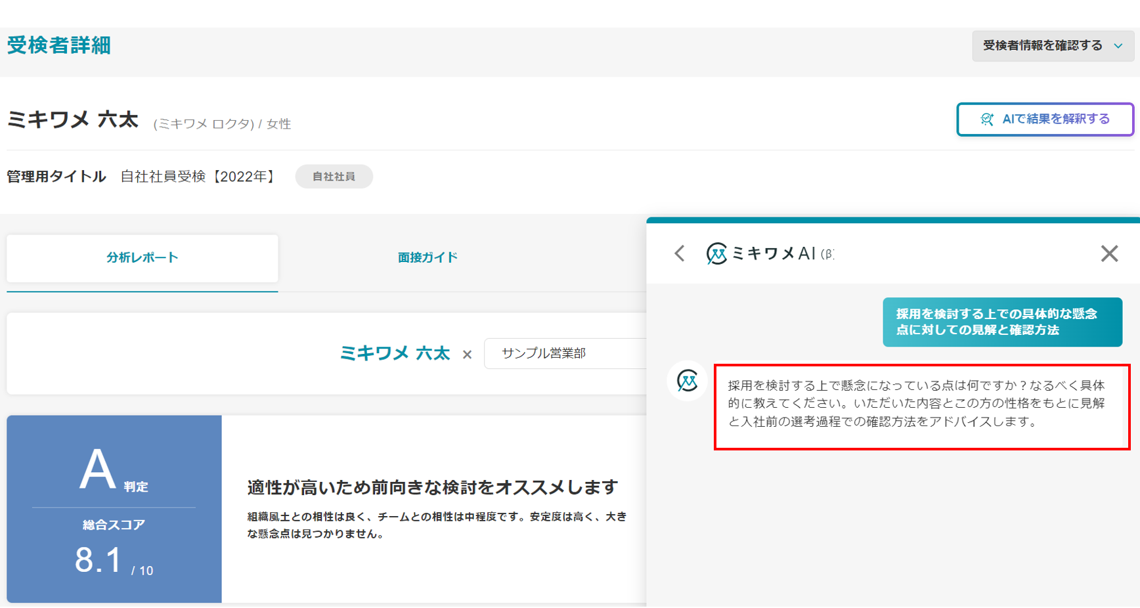Click the 自社社員 tag badge
The image size is (1140, 608).
[334, 177]
